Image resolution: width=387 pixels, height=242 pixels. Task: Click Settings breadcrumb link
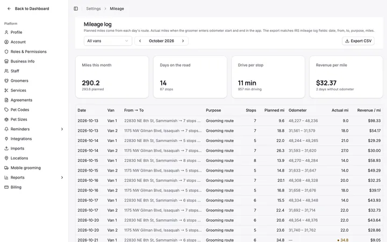[94, 9]
